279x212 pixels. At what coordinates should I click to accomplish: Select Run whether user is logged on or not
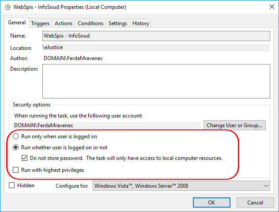[x=16, y=148]
